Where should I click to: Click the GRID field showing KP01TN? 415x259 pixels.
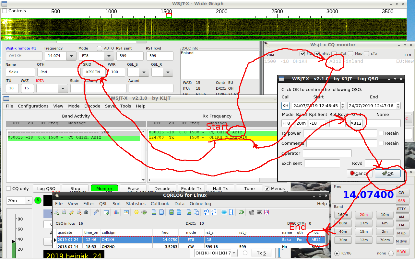(94, 72)
